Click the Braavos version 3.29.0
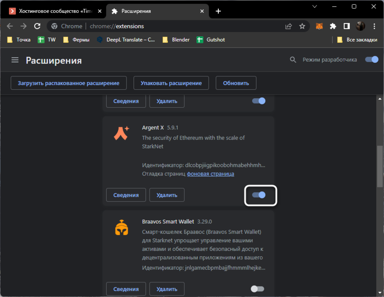 (x=204, y=222)
